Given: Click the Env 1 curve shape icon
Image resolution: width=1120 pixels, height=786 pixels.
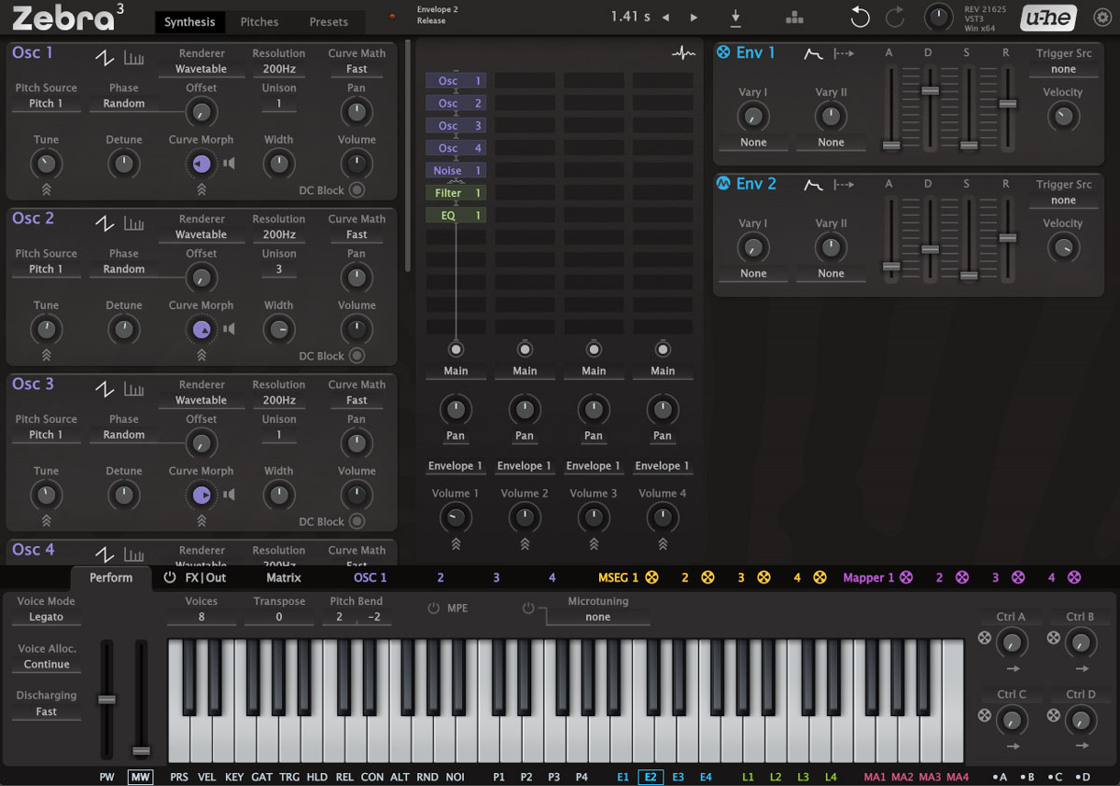Looking at the screenshot, I should pyautogui.click(x=813, y=54).
